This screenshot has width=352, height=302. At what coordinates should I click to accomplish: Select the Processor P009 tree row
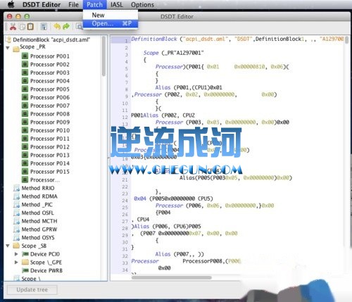[x=50, y=122]
